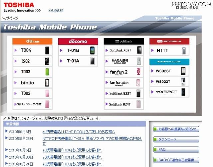Open the IS02 model link

point(26,61)
